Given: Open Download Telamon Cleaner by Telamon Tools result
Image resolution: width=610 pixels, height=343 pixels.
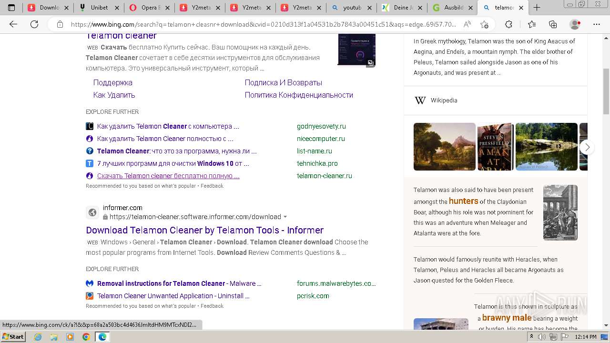Looking at the screenshot, I should (205, 230).
